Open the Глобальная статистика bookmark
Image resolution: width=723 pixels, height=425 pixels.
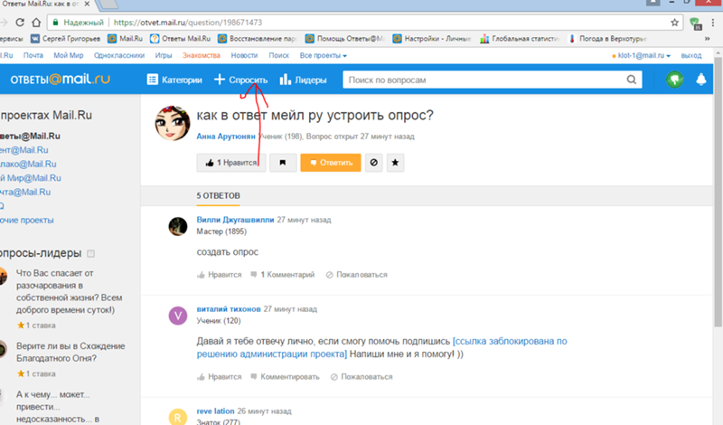[x=520, y=39]
